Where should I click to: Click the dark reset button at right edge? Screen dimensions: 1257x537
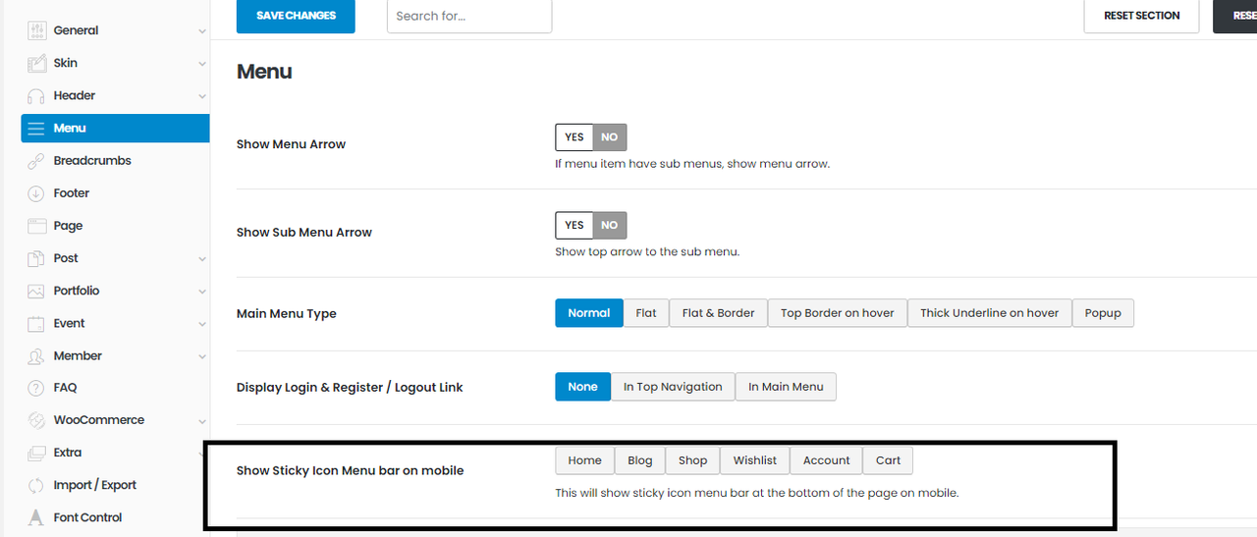[x=1235, y=16]
